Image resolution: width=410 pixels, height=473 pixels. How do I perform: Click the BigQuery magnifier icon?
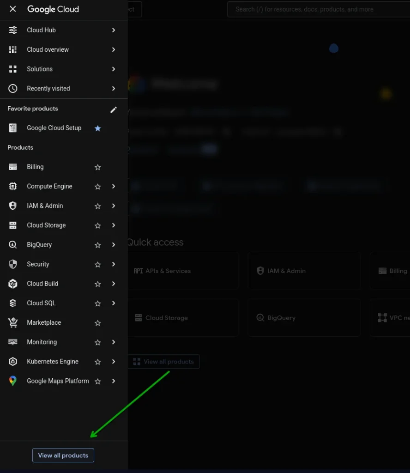pyautogui.click(x=13, y=245)
